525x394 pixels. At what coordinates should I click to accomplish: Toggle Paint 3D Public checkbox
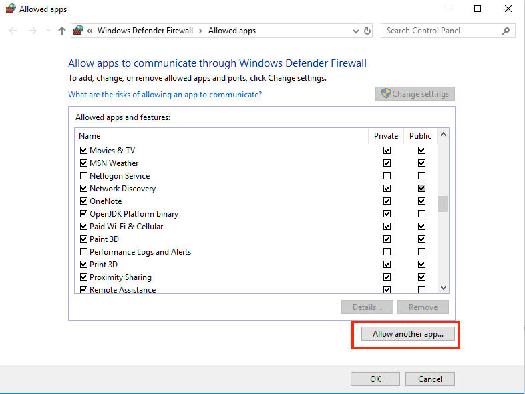tap(422, 239)
